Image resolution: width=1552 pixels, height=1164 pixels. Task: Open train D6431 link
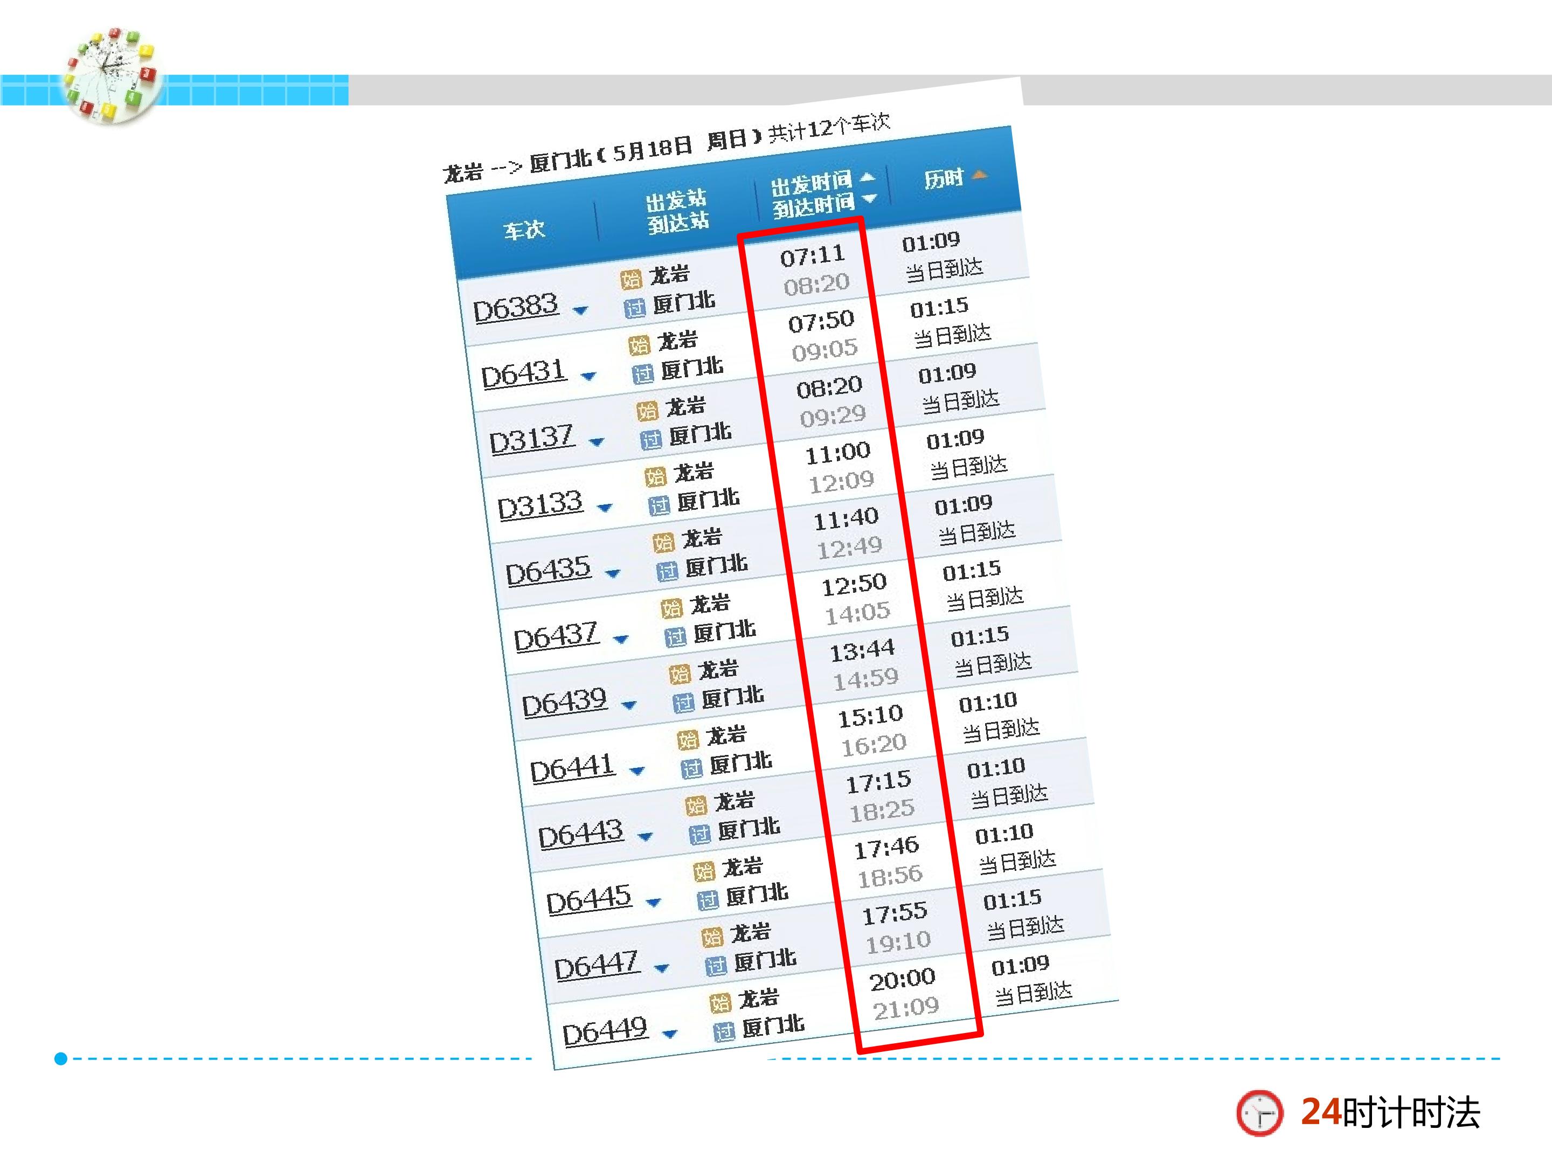point(523,372)
